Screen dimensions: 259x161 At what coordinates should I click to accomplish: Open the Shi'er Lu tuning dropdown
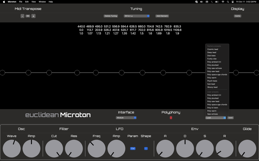(136, 16)
